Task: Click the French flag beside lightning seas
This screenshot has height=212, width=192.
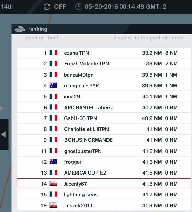Action: pos(53,194)
